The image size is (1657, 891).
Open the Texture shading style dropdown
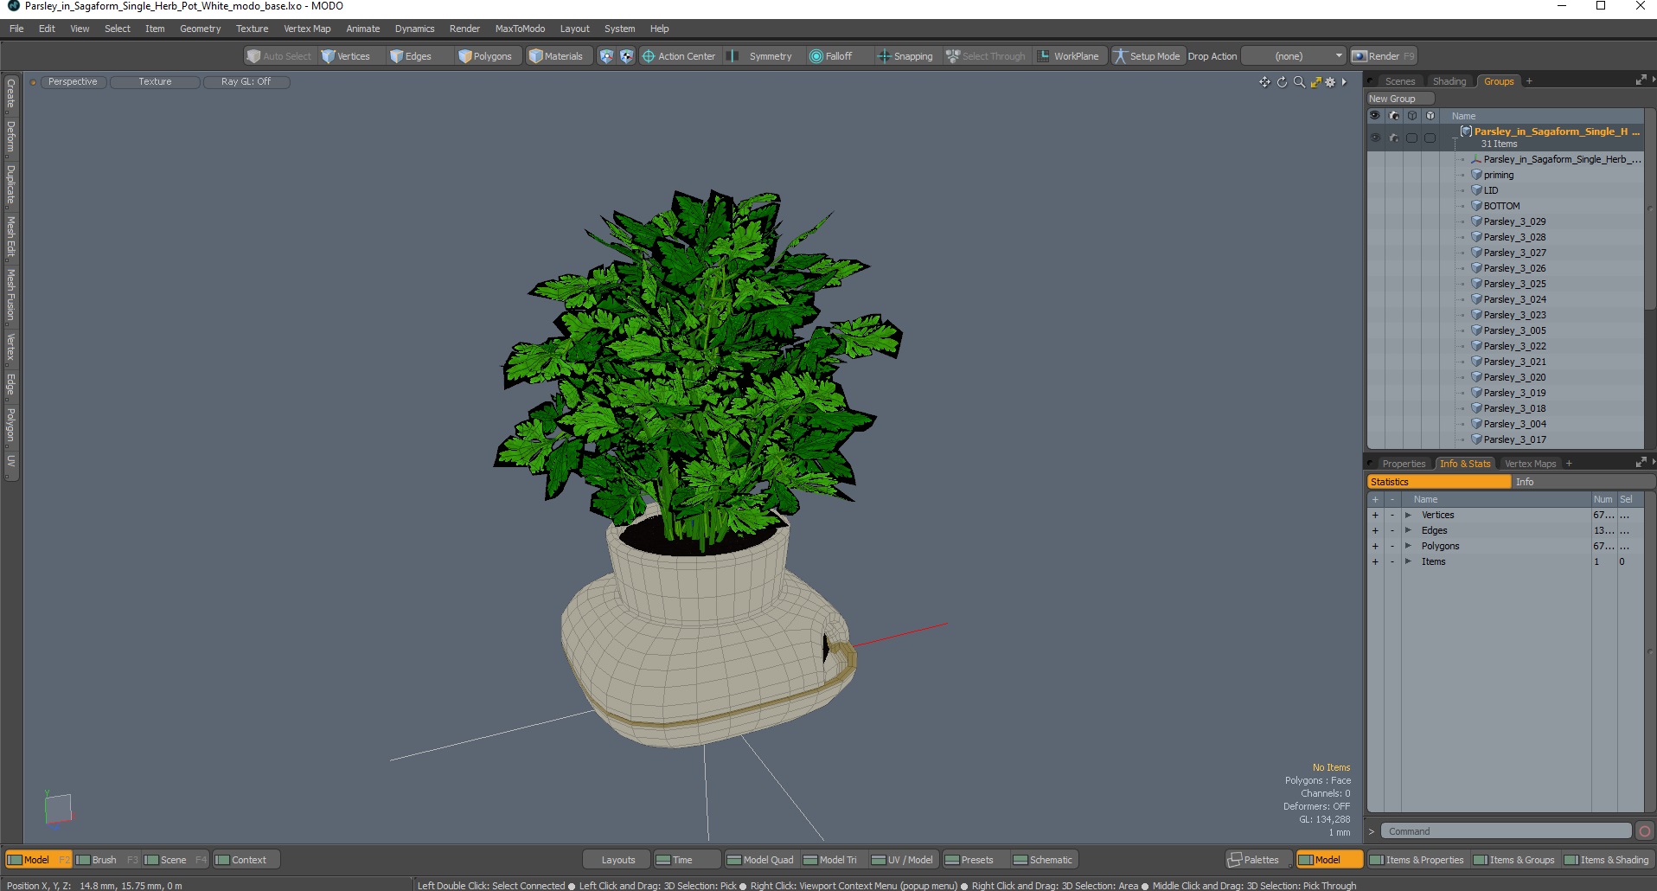pyautogui.click(x=155, y=81)
